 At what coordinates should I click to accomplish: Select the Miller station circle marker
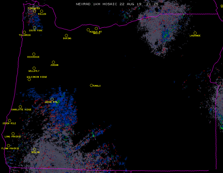tap(41, 11)
